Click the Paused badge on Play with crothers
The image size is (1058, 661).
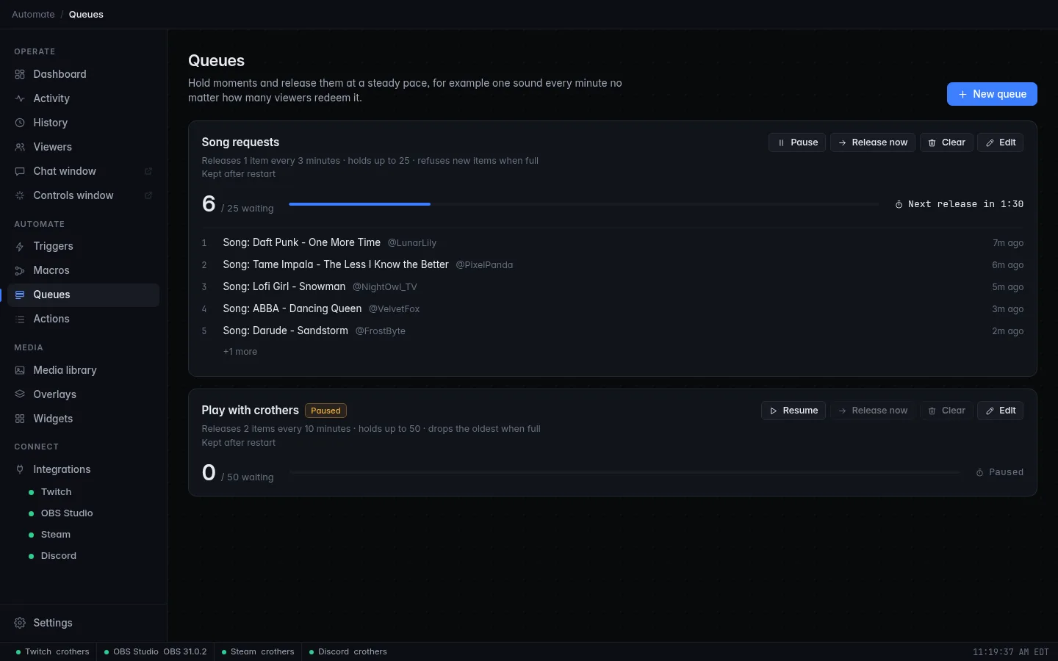click(x=325, y=411)
